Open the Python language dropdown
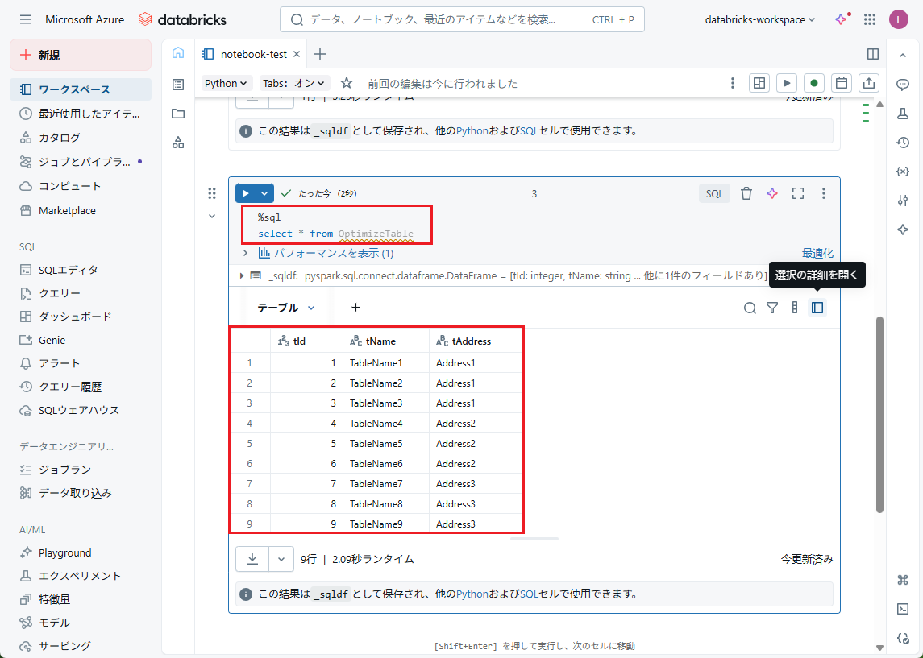Viewport: 923px width, 658px height. pos(227,83)
